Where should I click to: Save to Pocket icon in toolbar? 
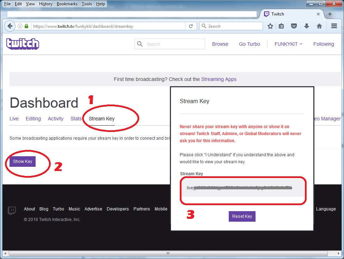click(294, 26)
